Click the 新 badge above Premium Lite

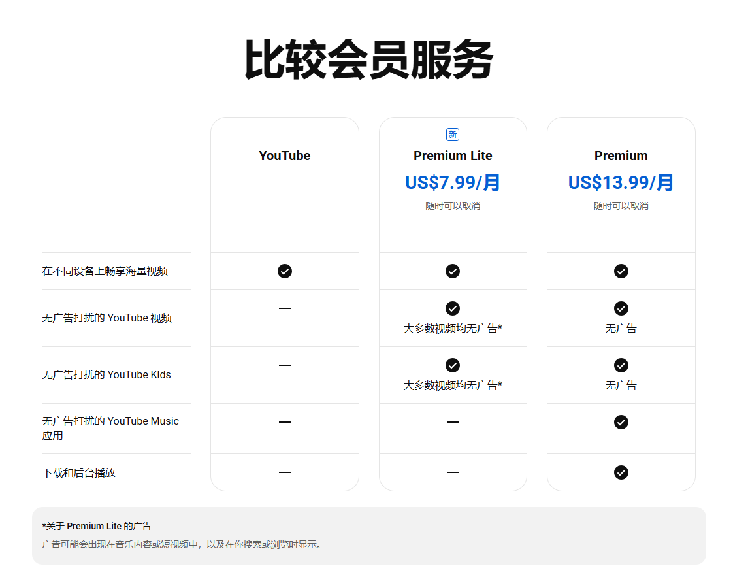[453, 135]
